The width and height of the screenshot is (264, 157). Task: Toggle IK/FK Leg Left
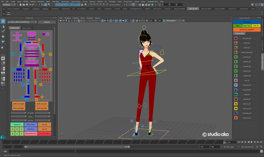click(42, 108)
